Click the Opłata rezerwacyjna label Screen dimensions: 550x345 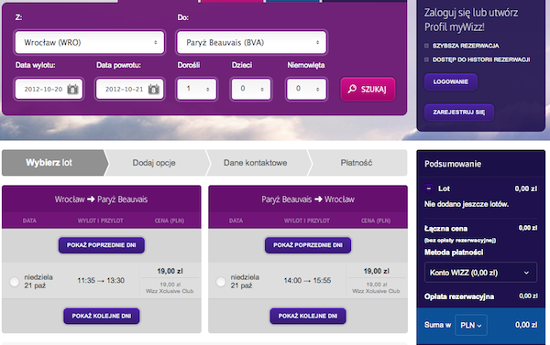tap(459, 296)
